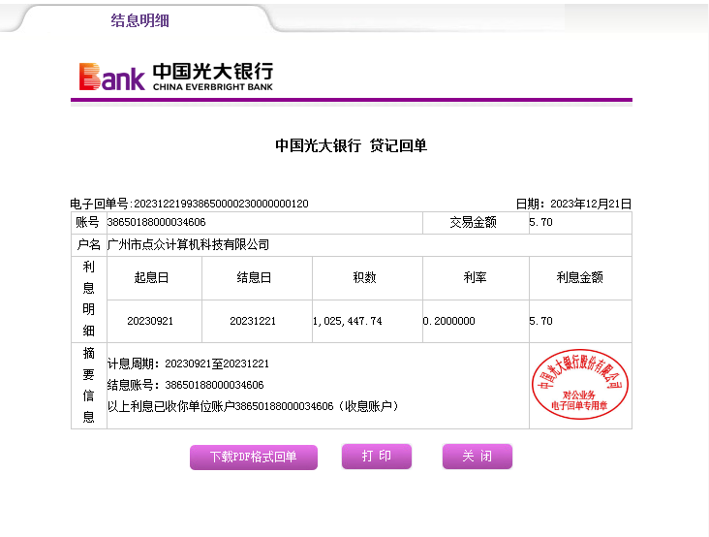Click the vertical 摘要信息 row label
Screen dimensions: 709x537
(x=89, y=385)
